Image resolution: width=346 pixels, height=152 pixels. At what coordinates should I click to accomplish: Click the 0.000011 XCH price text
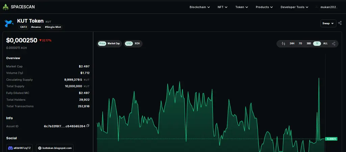point(16,48)
